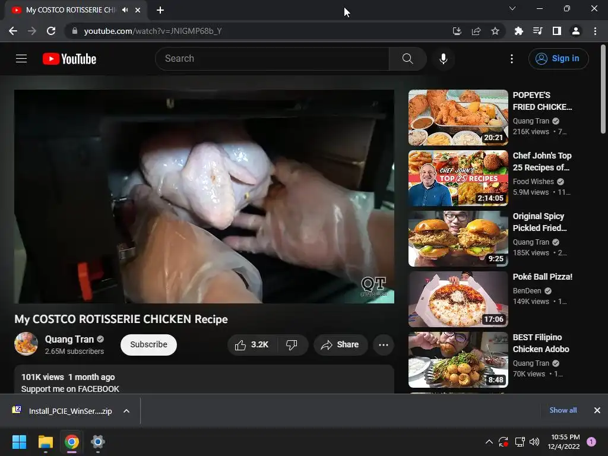The image size is (608, 456).
Task: Click title Chef John's Top 25 Recipes
Action: click(x=542, y=161)
